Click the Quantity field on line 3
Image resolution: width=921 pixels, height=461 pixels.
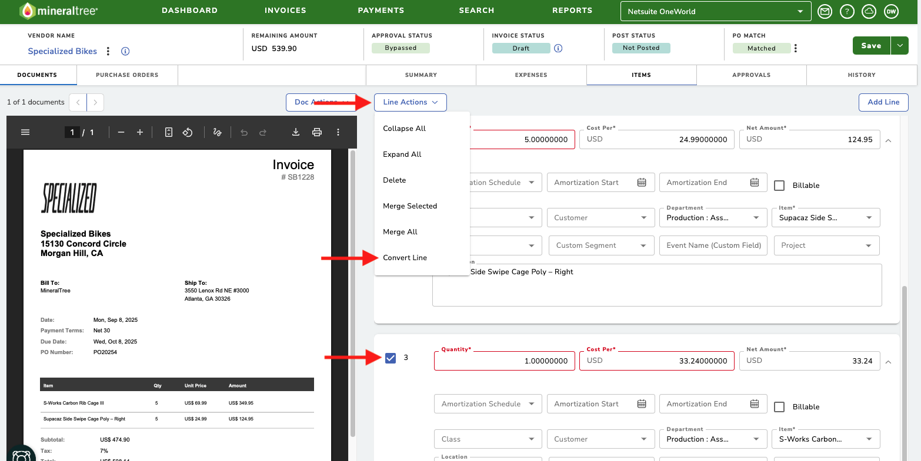tap(505, 361)
